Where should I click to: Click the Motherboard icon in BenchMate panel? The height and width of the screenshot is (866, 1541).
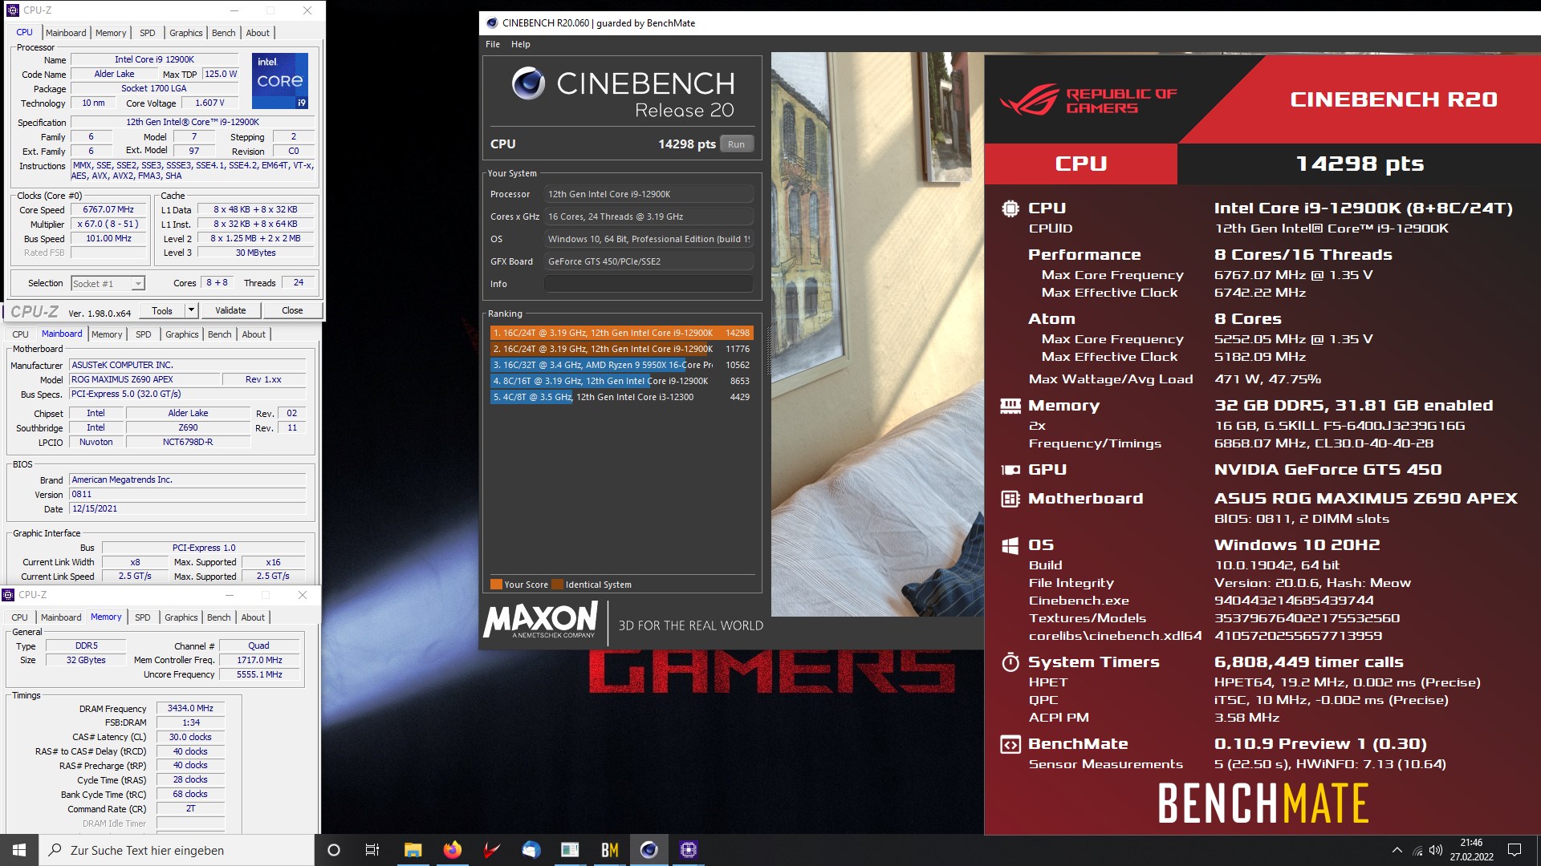pyautogui.click(x=1010, y=499)
